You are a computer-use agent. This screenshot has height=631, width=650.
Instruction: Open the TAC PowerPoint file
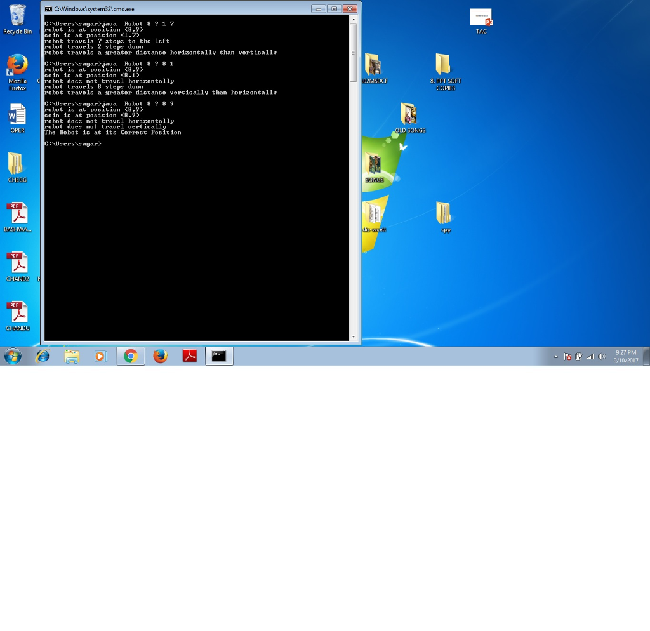481,17
